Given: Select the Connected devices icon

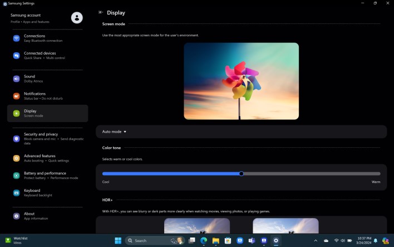Looking at the screenshot, I should point(17,56).
